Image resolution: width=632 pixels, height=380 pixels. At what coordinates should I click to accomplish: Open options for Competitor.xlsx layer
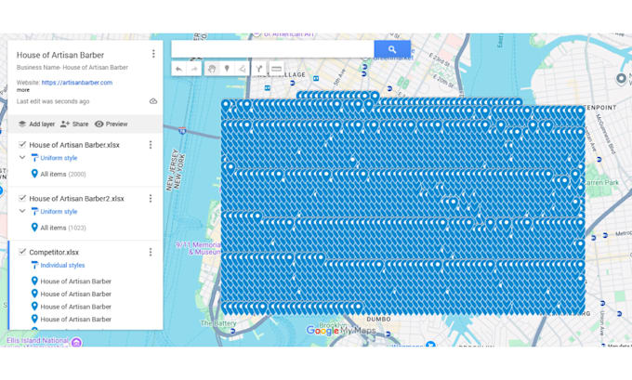[x=151, y=253]
